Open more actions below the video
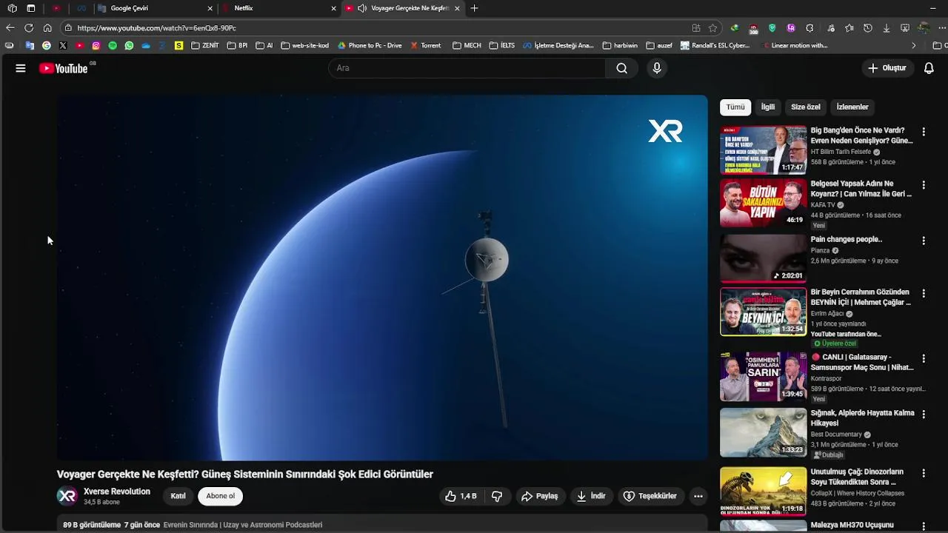The height and width of the screenshot is (533, 948). coord(698,496)
